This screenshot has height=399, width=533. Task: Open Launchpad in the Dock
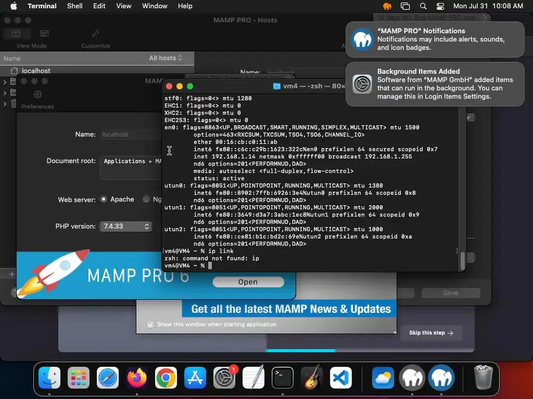pyautogui.click(x=79, y=378)
